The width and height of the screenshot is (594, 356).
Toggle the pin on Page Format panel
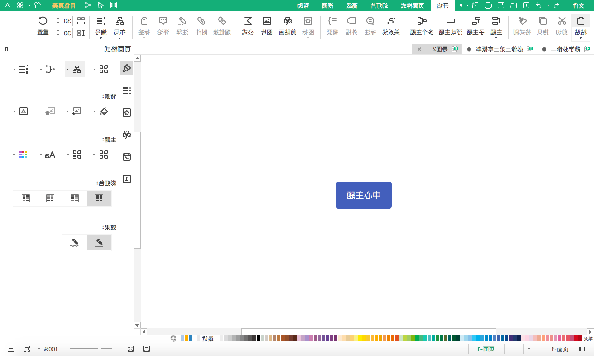coord(6,49)
